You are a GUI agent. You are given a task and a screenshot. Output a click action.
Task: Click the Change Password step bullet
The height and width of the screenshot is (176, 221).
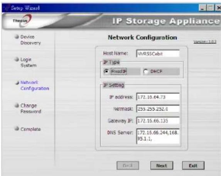(x=17, y=105)
